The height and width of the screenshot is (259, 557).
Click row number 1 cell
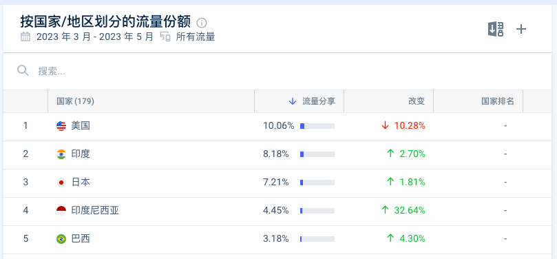pos(25,126)
